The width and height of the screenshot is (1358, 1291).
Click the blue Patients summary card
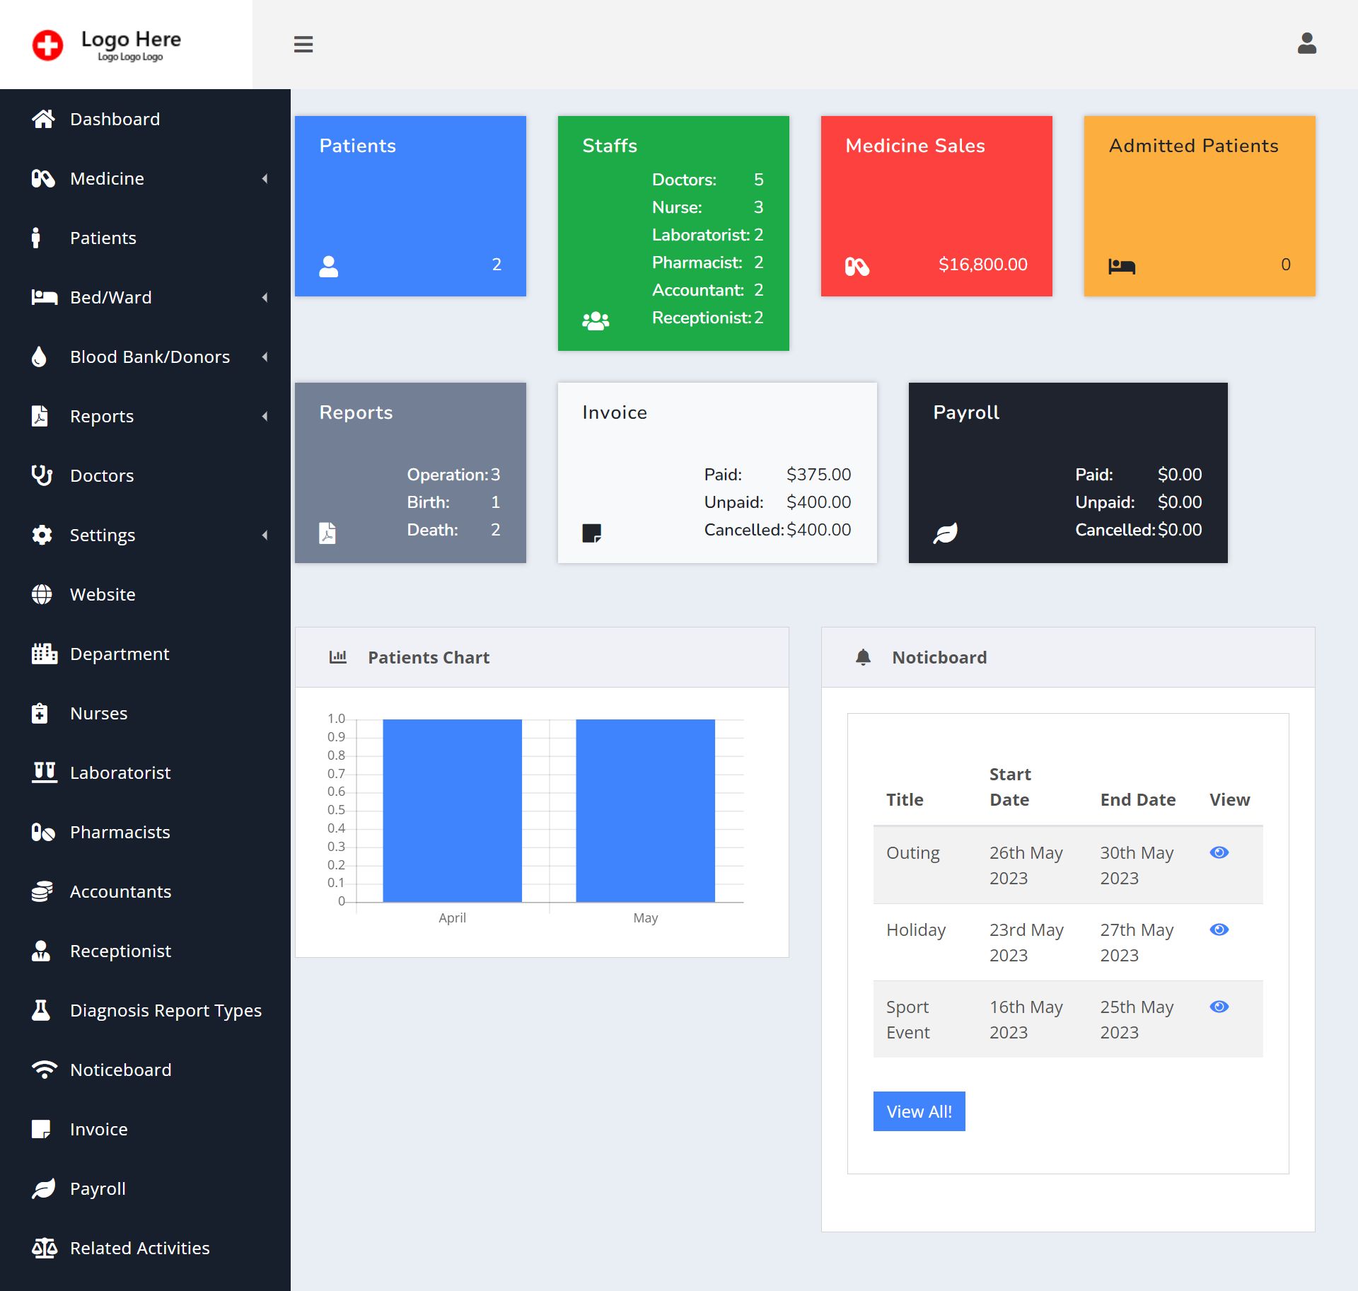[410, 206]
